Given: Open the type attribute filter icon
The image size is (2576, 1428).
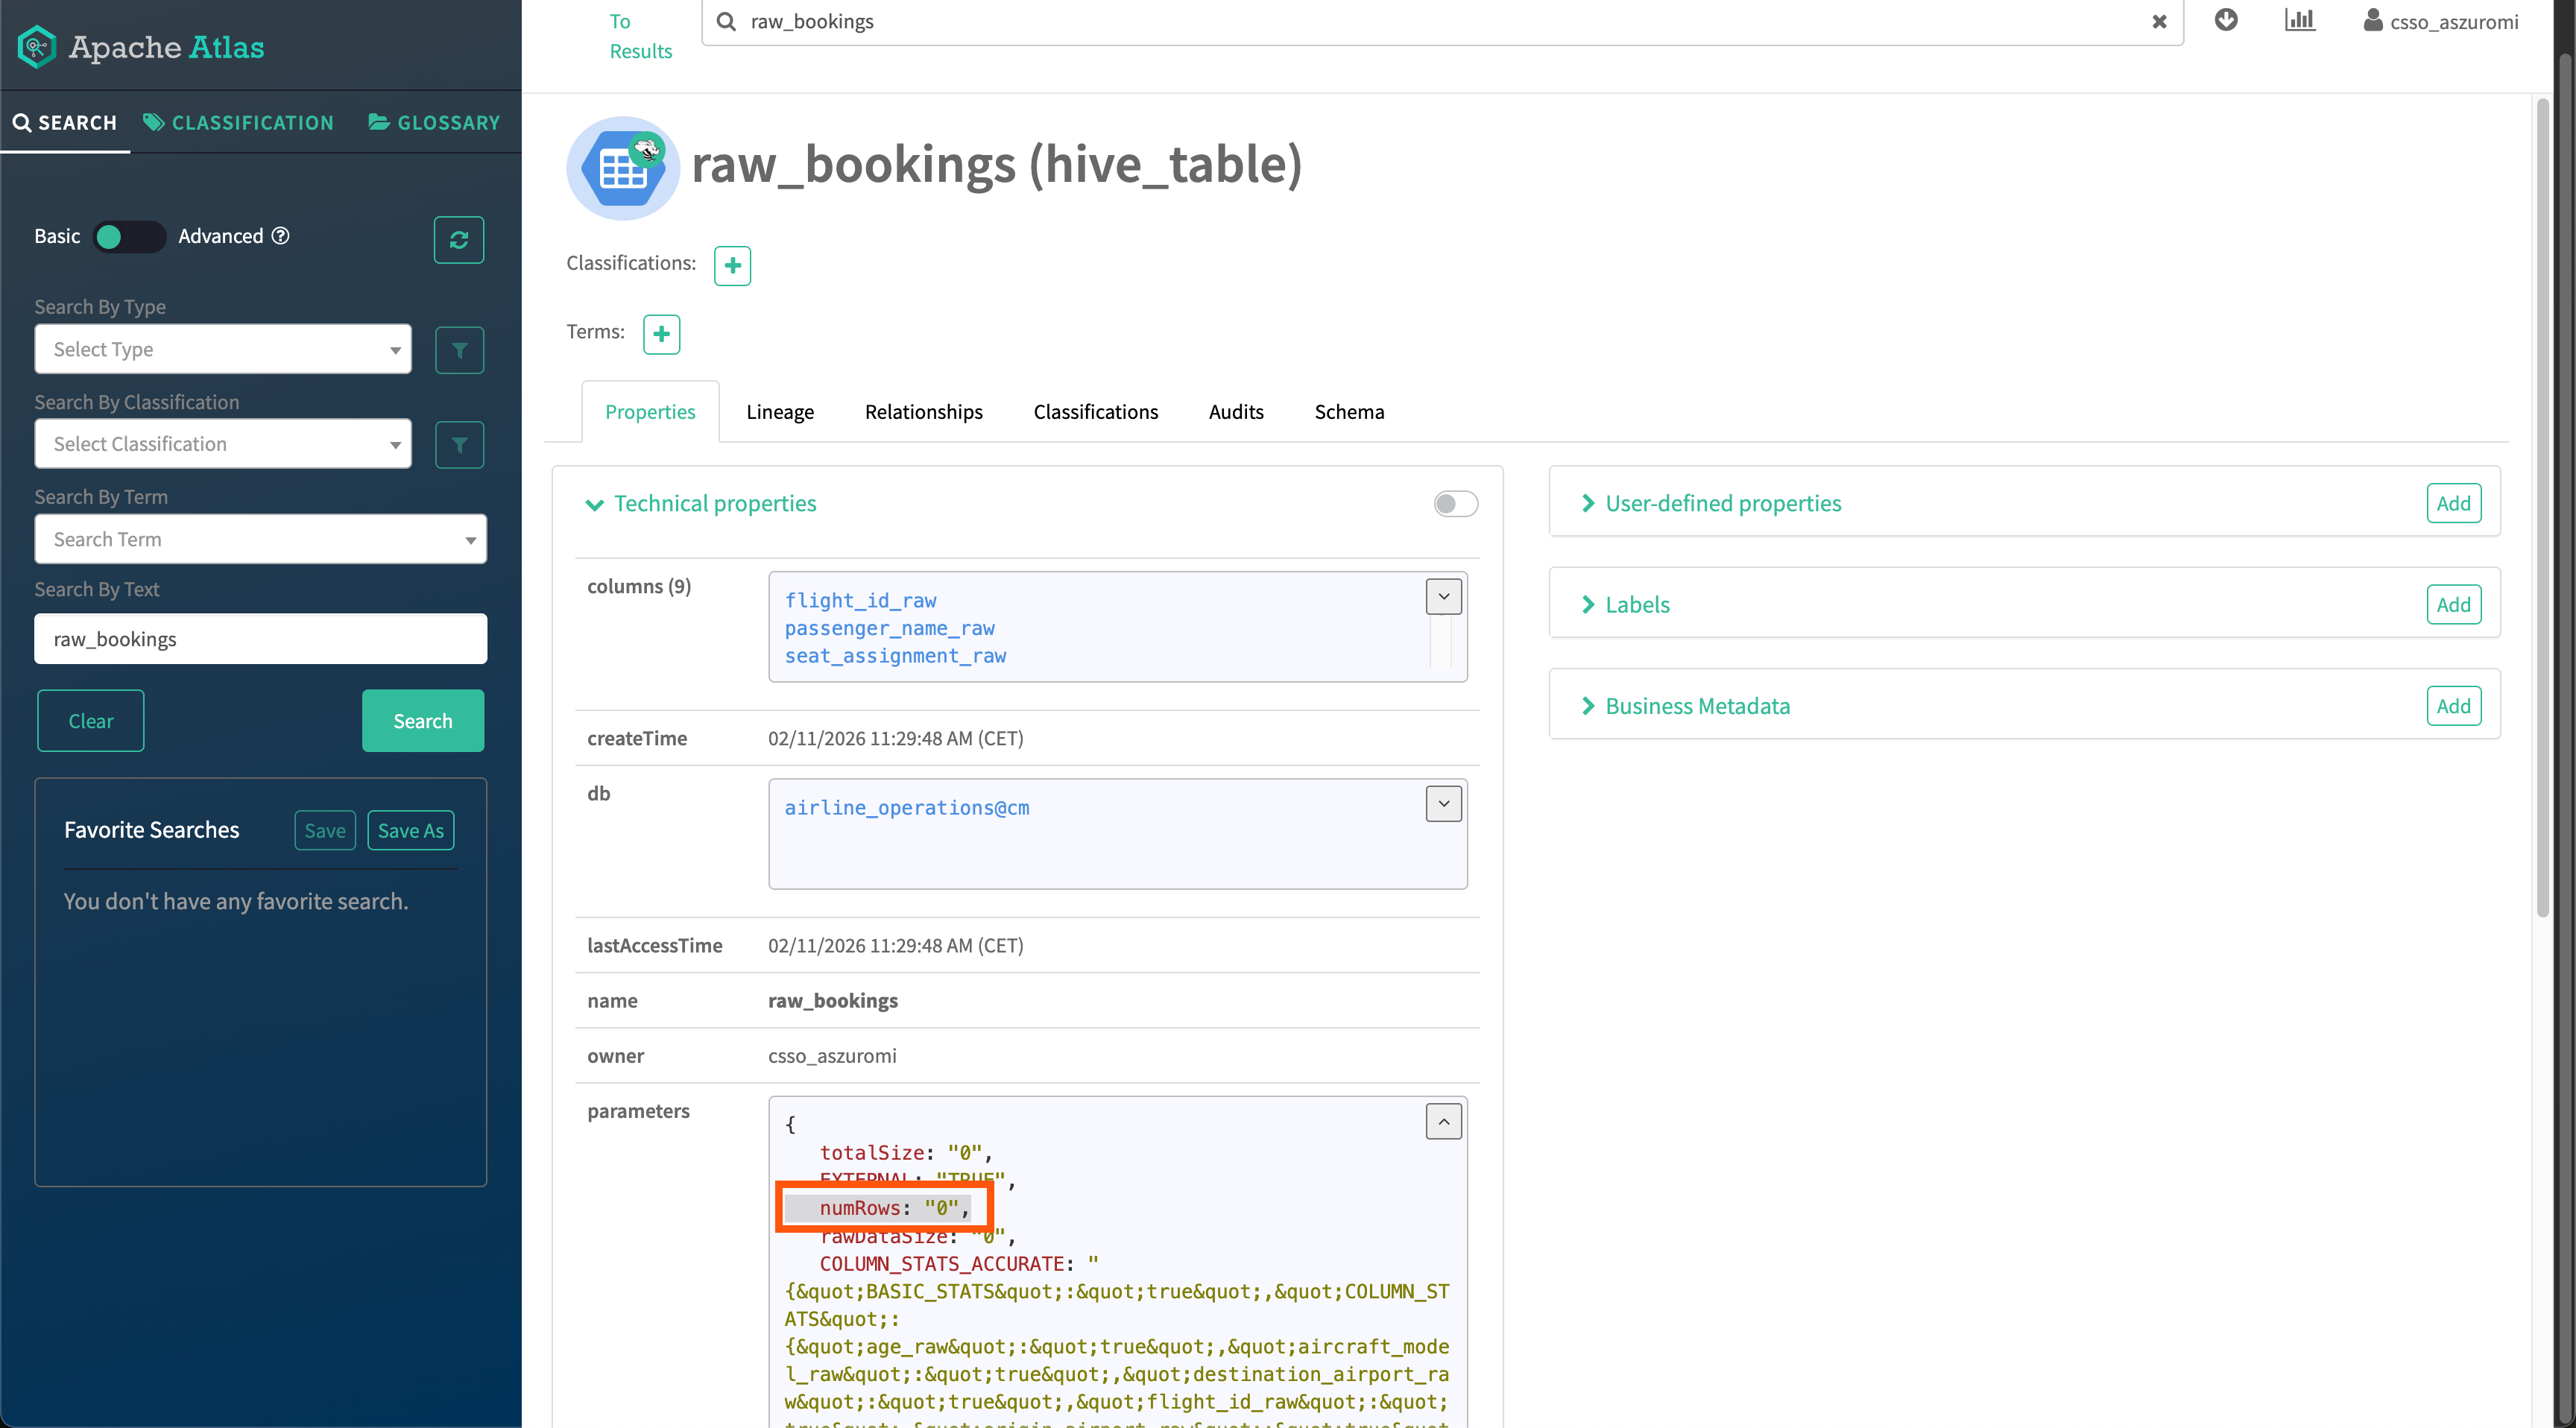Looking at the screenshot, I should [x=459, y=350].
